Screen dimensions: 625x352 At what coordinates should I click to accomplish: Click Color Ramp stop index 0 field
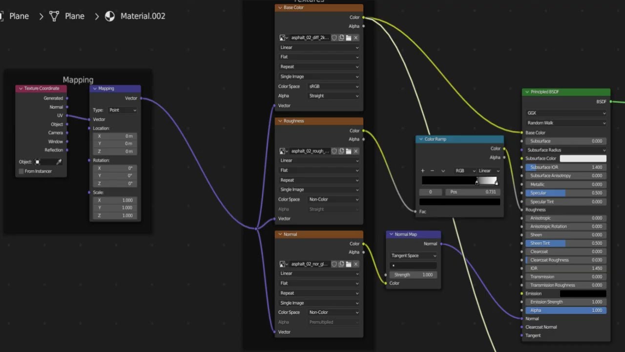[x=431, y=192]
